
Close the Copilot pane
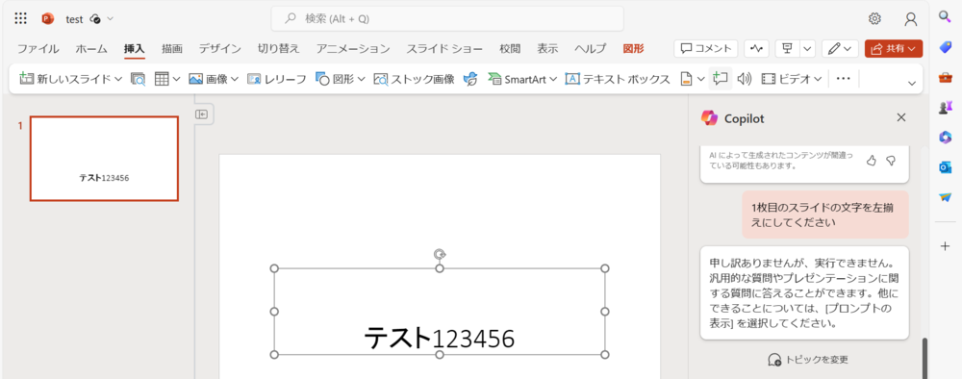click(901, 117)
